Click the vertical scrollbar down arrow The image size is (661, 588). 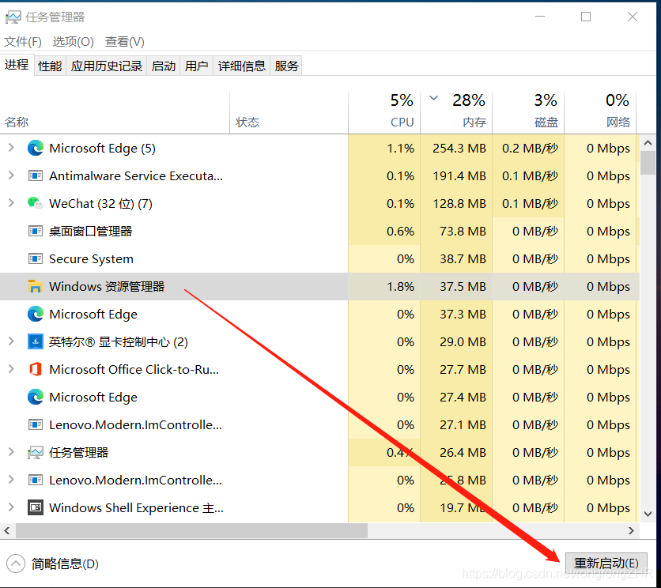pyautogui.click(x=648, y=514)
